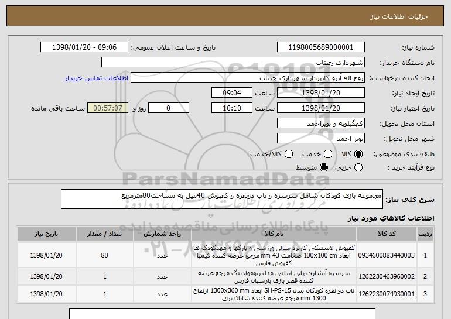451x319 pixels.
Task: Click the need date in row 3
Action: (x=46, y=294)
